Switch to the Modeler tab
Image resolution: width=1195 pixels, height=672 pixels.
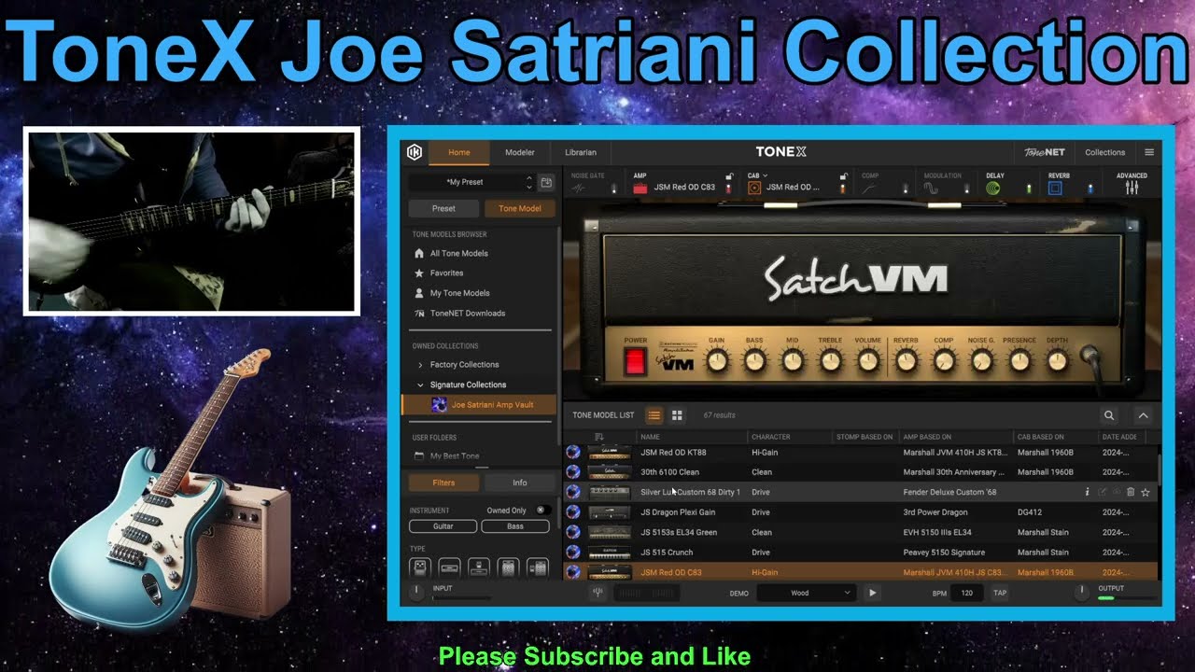(x=520, y=152)
